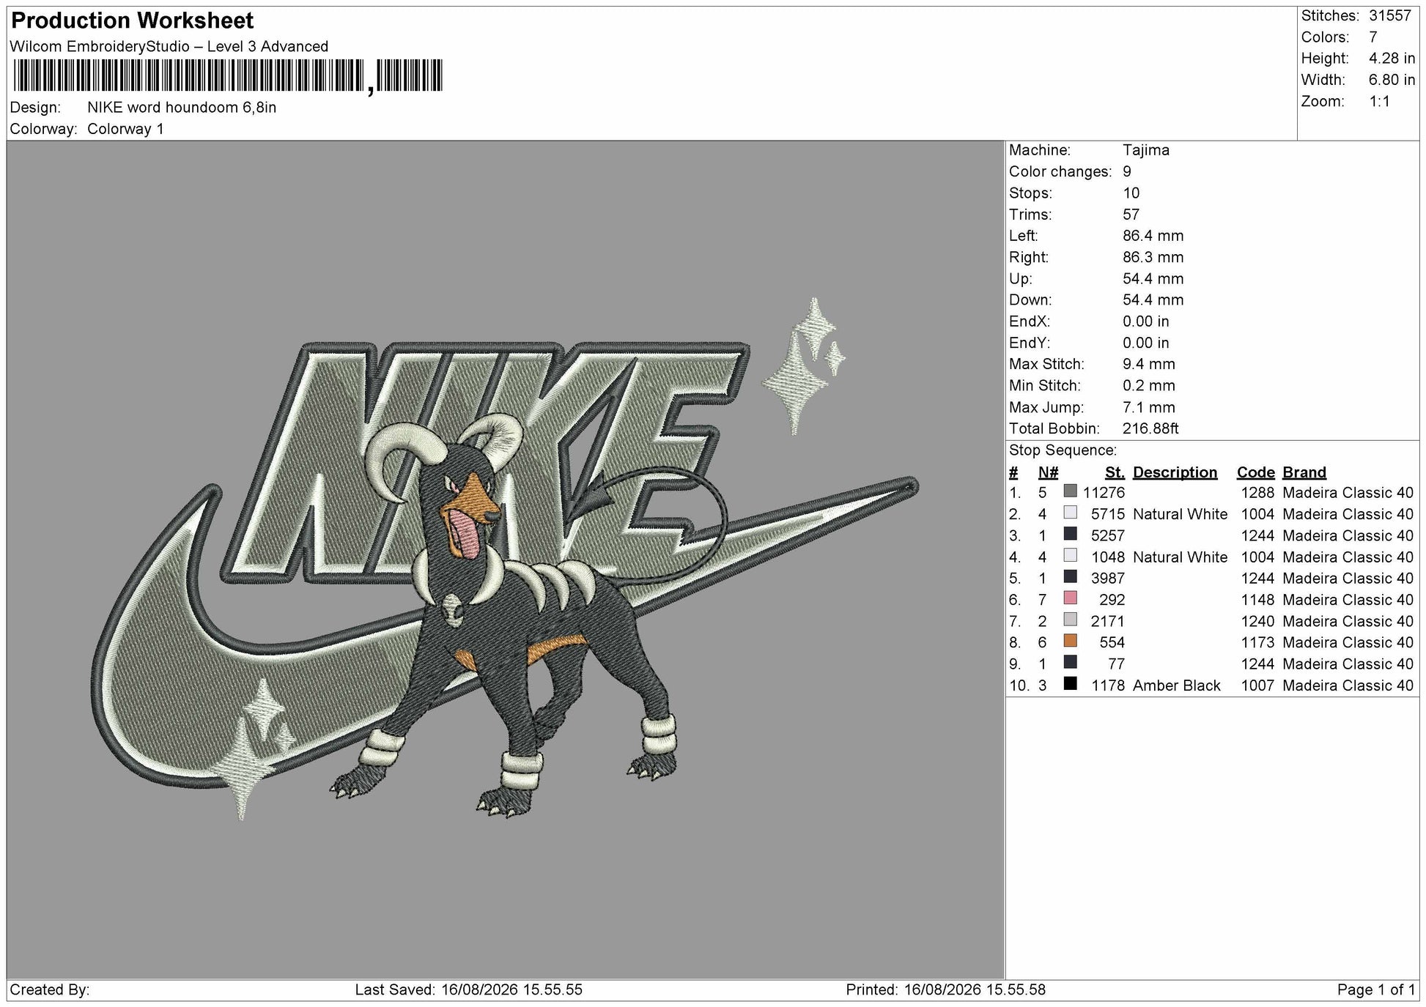Click the Description column header
Viewport: 1426px width, 1007px height.
pyautogui.click(x=1175, y=473)
